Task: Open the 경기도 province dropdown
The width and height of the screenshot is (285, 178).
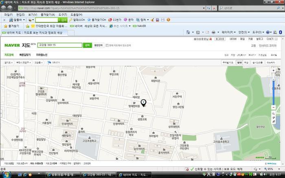Action: pyautogui.click(x=9, y=63)
